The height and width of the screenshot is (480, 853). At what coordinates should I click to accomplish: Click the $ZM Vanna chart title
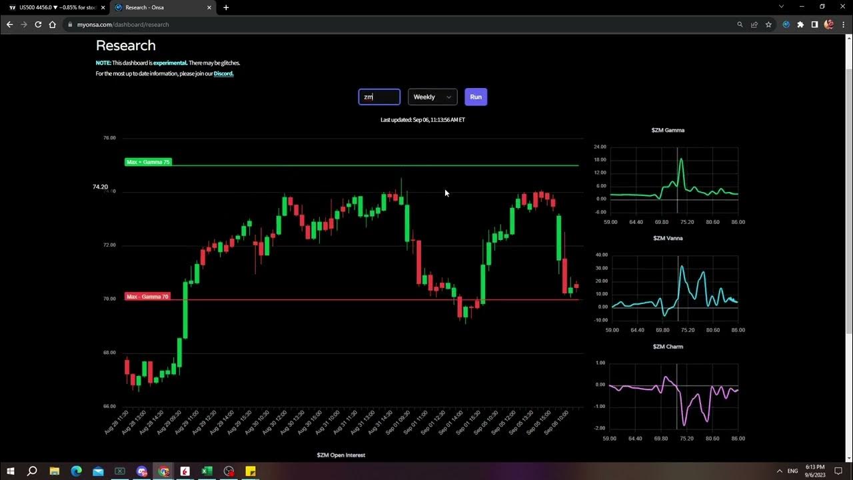668,238
